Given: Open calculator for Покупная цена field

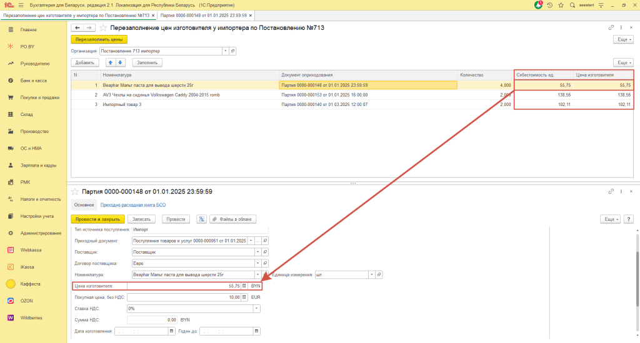Looking at the screenshot, I should point(244,297).
